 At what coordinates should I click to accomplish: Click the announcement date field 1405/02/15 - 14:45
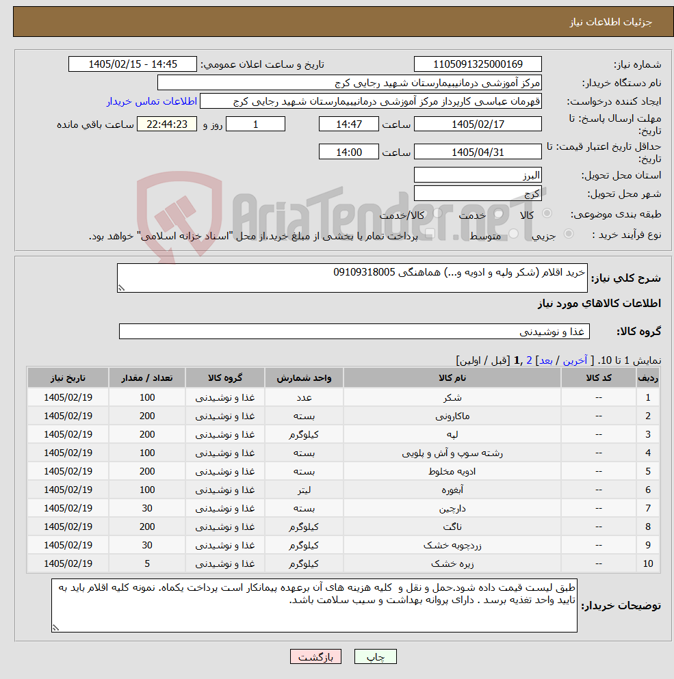(133, 64)
